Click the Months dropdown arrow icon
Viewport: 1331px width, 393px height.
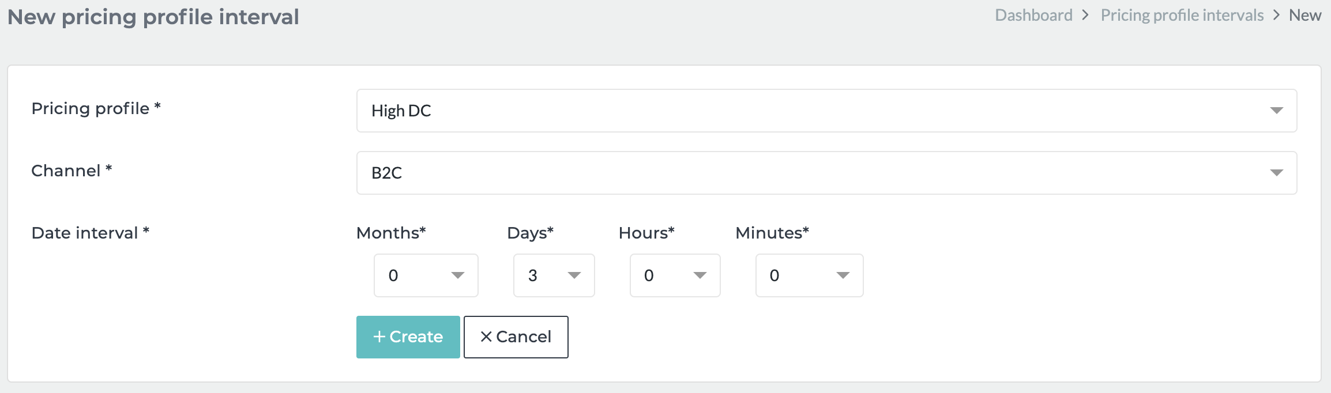pos(458,275)
